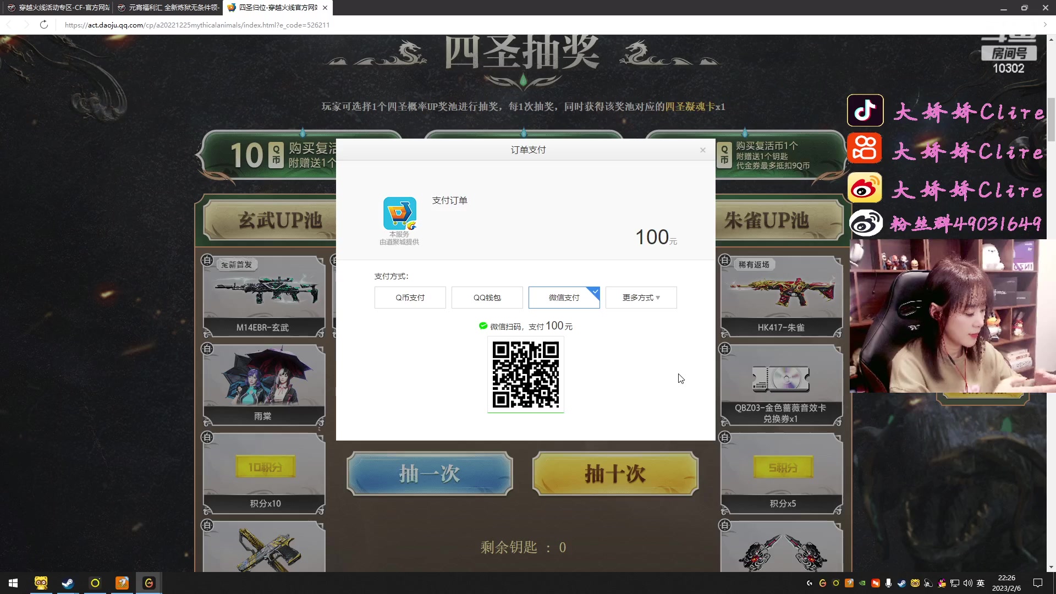Viewport: 1056px width, 594px height.
Task: Switch to 穿越火线活动专区-CF browser tab
Action: coord(58,8)
